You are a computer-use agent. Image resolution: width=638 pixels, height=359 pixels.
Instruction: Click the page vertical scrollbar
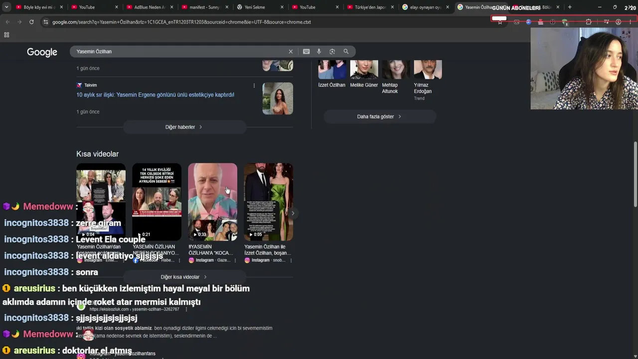635,175
